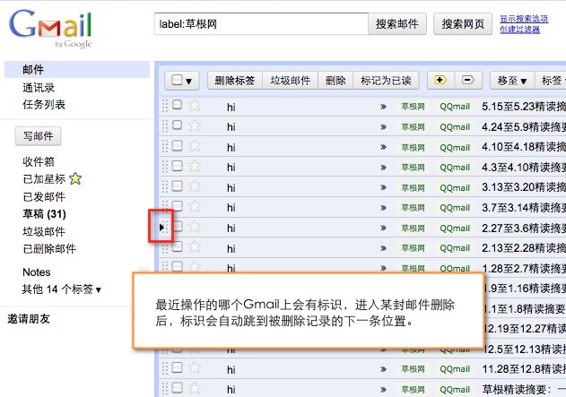This screenshot has height=397, width=566.
Task: Click the » marker on 4.24至5.9 row
Action: (383, 127)
